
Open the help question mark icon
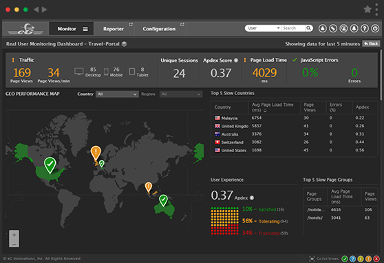point(365,28)
